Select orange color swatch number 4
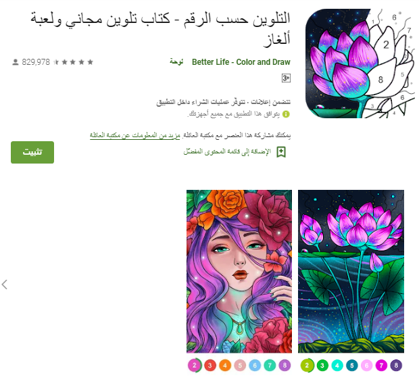Viewport: 419px width, 377px height. (x=225, y=366)
